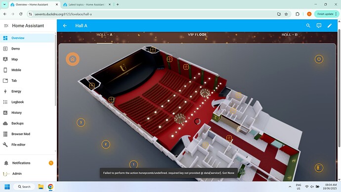Toggle the light icon at top stage corner

153,49
